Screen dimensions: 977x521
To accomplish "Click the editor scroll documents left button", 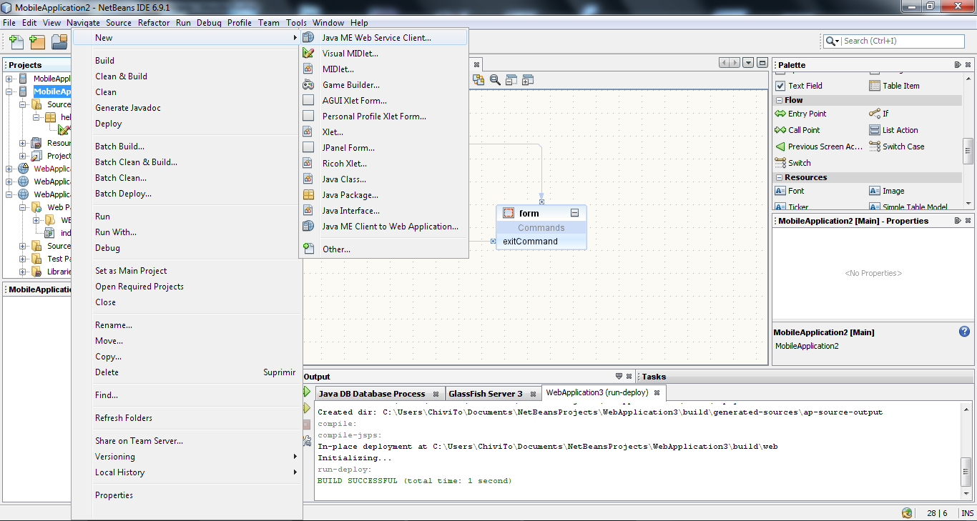I will (x=725, y=63).
